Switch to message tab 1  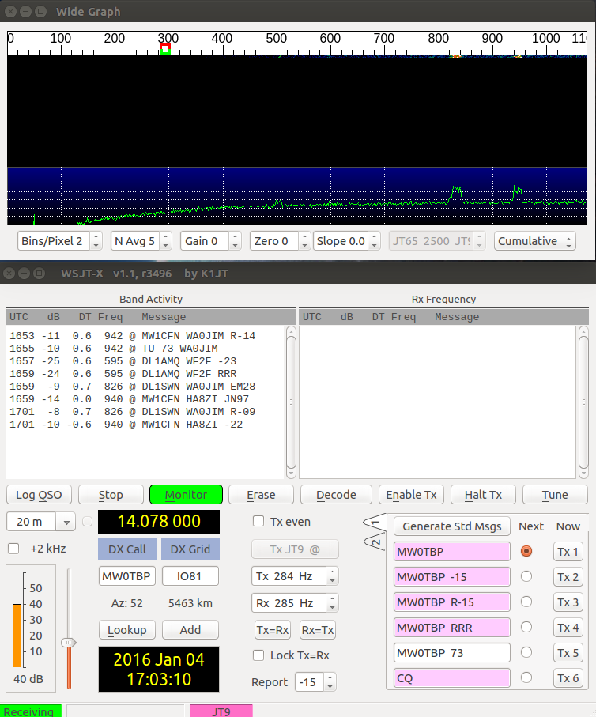(375, 522)
